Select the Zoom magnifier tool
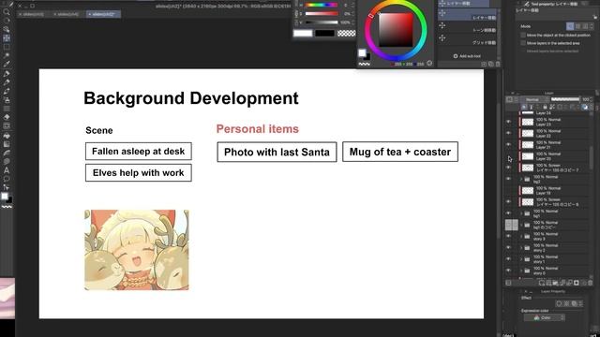The height and width of the screenshot is (337, 600). click(7, 12)
